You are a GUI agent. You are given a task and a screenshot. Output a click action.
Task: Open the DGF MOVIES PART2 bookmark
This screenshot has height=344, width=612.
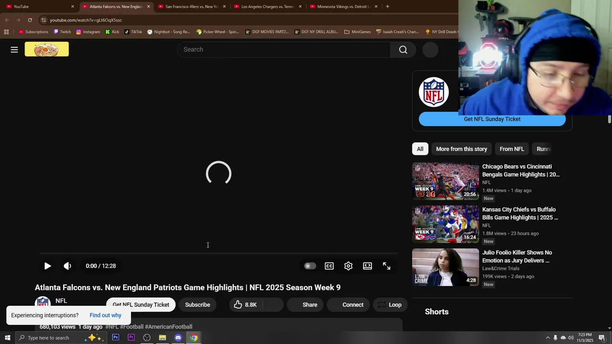[x=267, y=32]
